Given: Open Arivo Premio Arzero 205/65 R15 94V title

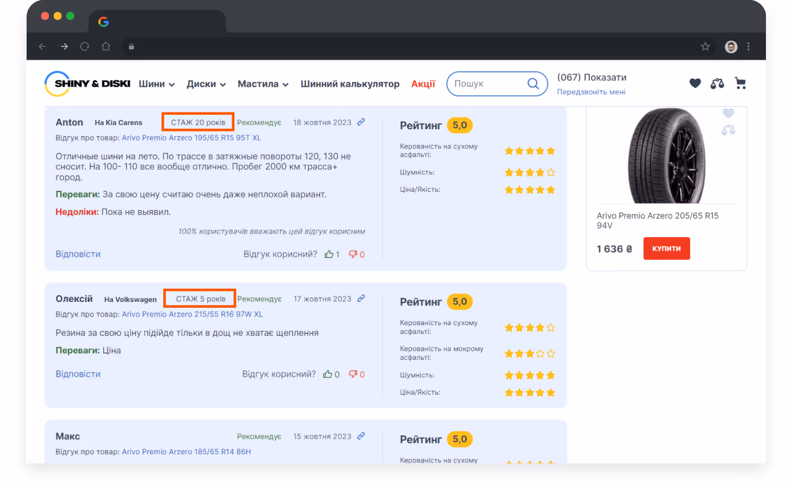Looking at the screenshot, I should (658, 220).
